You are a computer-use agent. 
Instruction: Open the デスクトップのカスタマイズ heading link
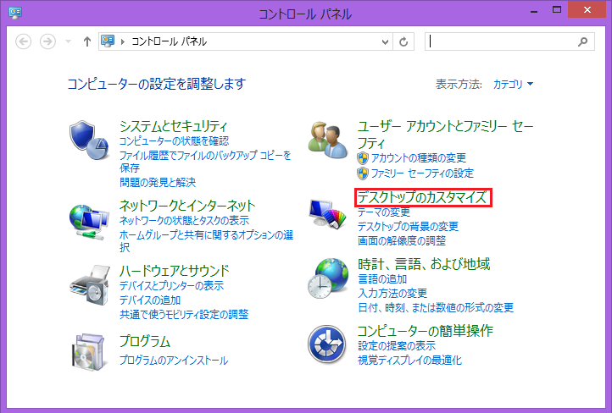(x=422, y=198)
